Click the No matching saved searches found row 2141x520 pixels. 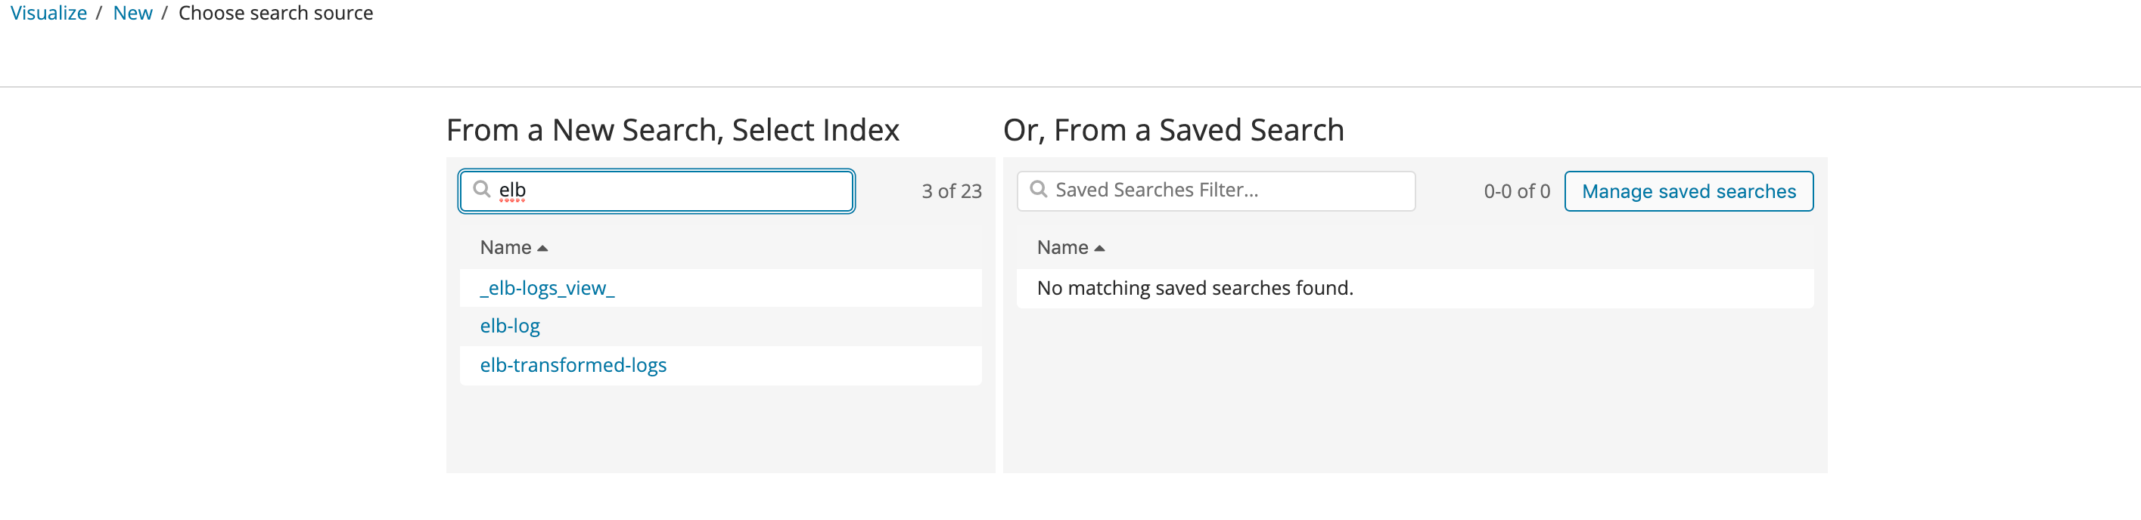(1195, 288)
